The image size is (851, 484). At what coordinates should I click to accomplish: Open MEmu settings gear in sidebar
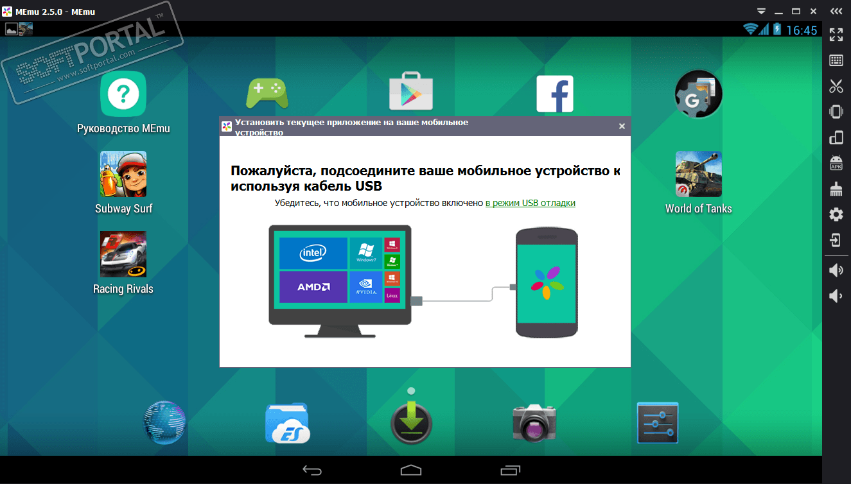(836, 214)
